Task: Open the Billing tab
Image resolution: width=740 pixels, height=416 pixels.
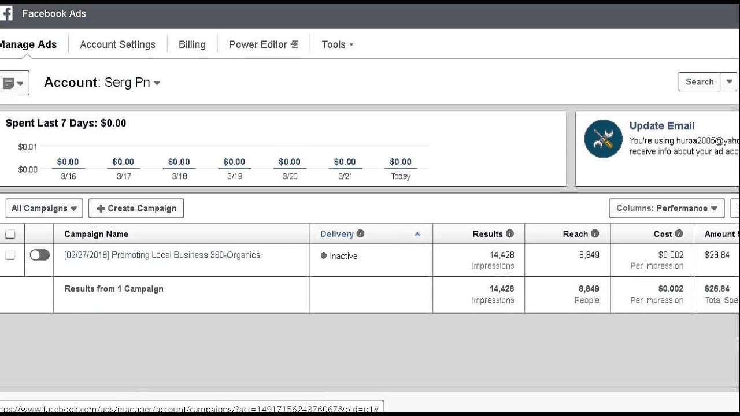Action: coord(192,44)
